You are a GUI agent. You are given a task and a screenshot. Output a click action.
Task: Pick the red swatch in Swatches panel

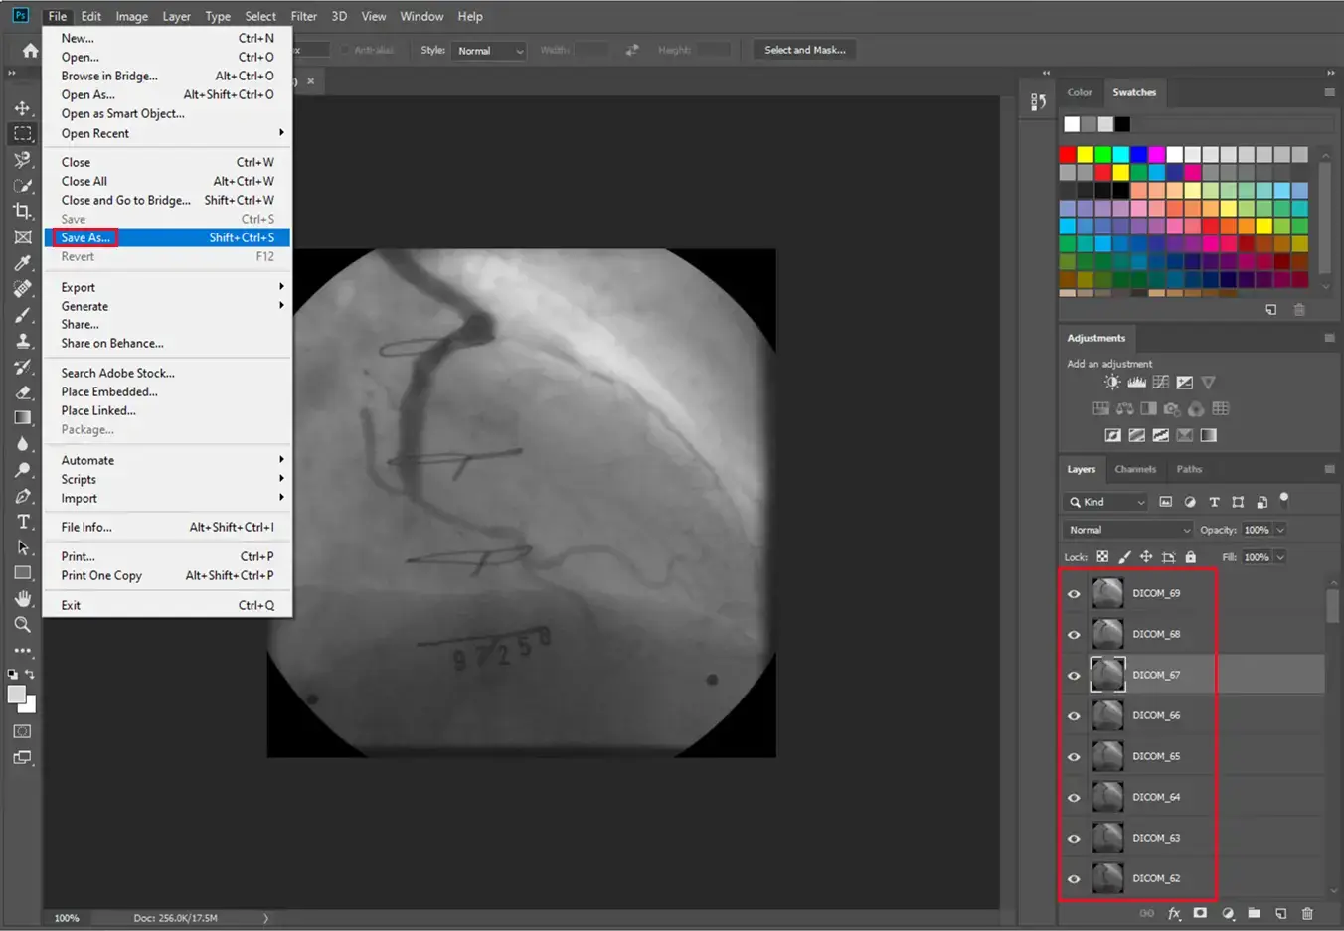tap(1068, 155)
